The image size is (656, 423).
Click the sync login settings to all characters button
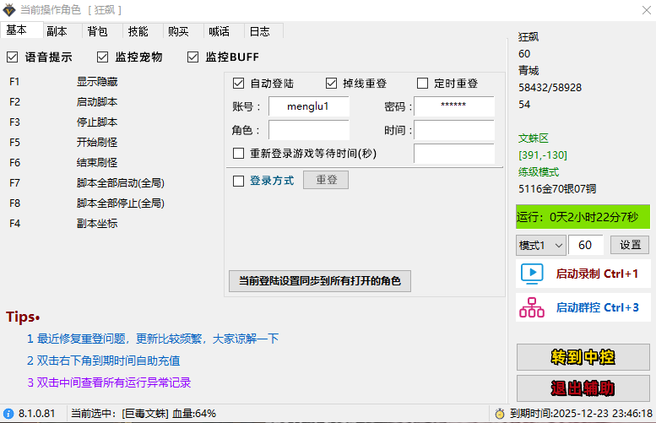tap(320, 281)
